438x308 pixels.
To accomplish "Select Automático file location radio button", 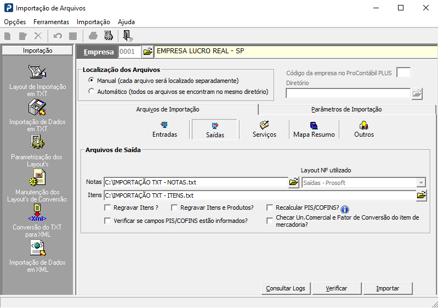I will pyautogui.click(x=92, y=92).
